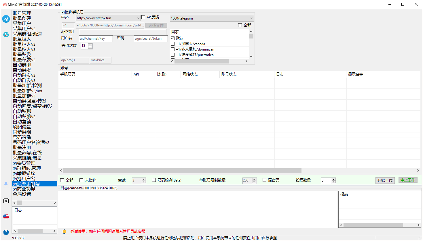Viewport: 423px width, 241px height.
Task: Click the 开始工作 button
Action: (385, 180)
